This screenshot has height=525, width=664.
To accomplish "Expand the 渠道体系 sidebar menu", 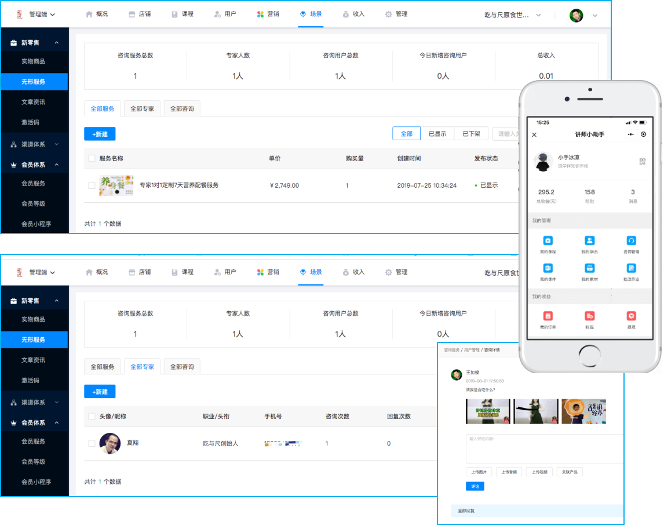I will [35, 144].
